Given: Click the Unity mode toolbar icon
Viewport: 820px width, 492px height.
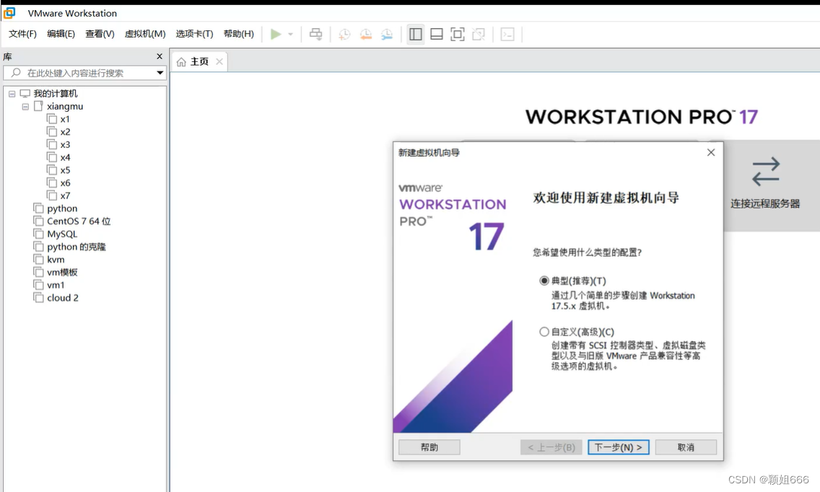Looking at the screenshot, I should (x=479, y=35).
